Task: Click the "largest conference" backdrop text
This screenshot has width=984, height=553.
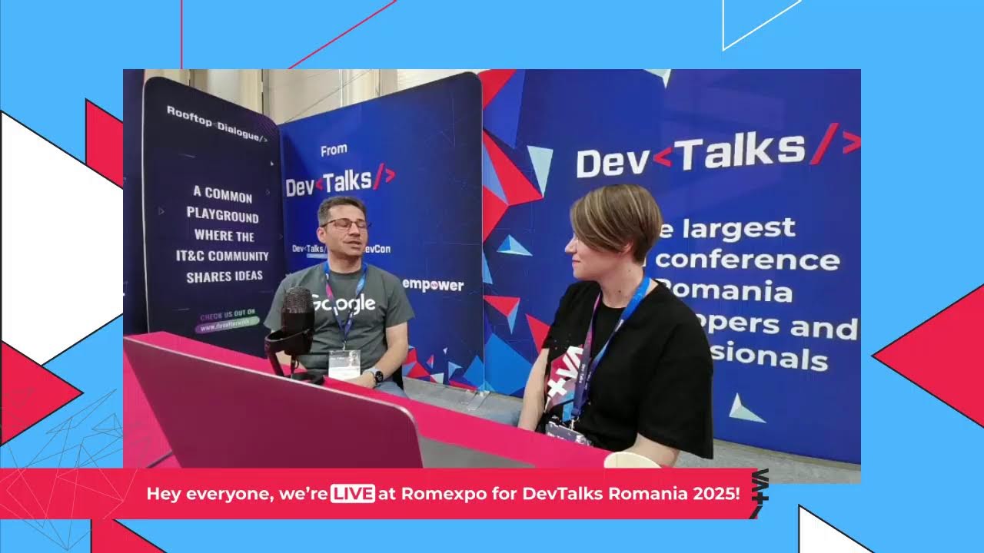Action: coord(750,244)
